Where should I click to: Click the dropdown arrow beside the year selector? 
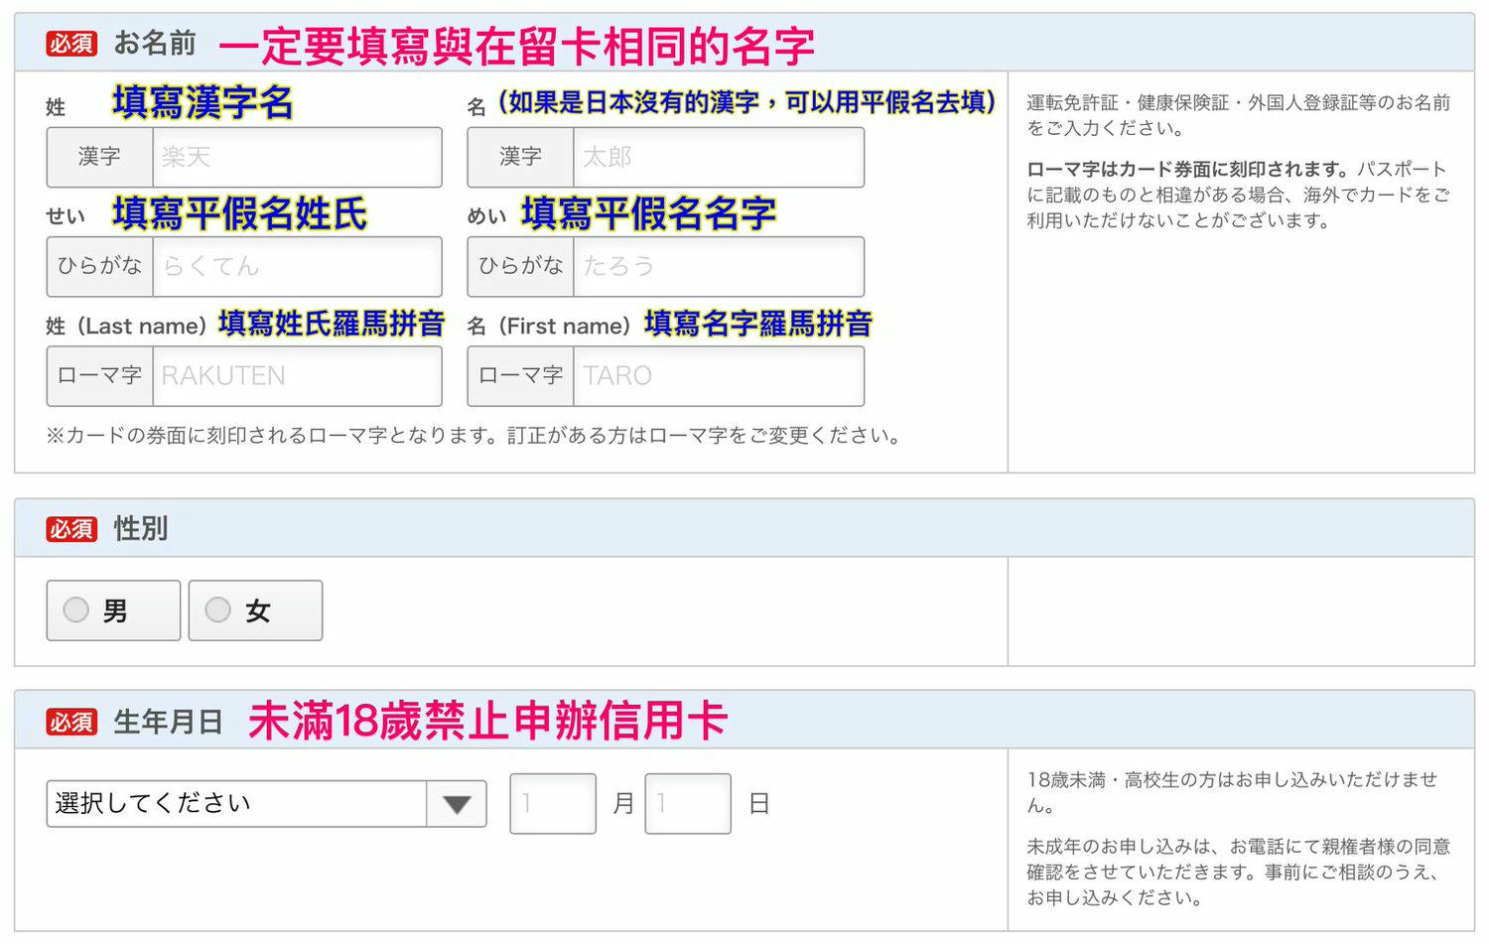point(456,804)
